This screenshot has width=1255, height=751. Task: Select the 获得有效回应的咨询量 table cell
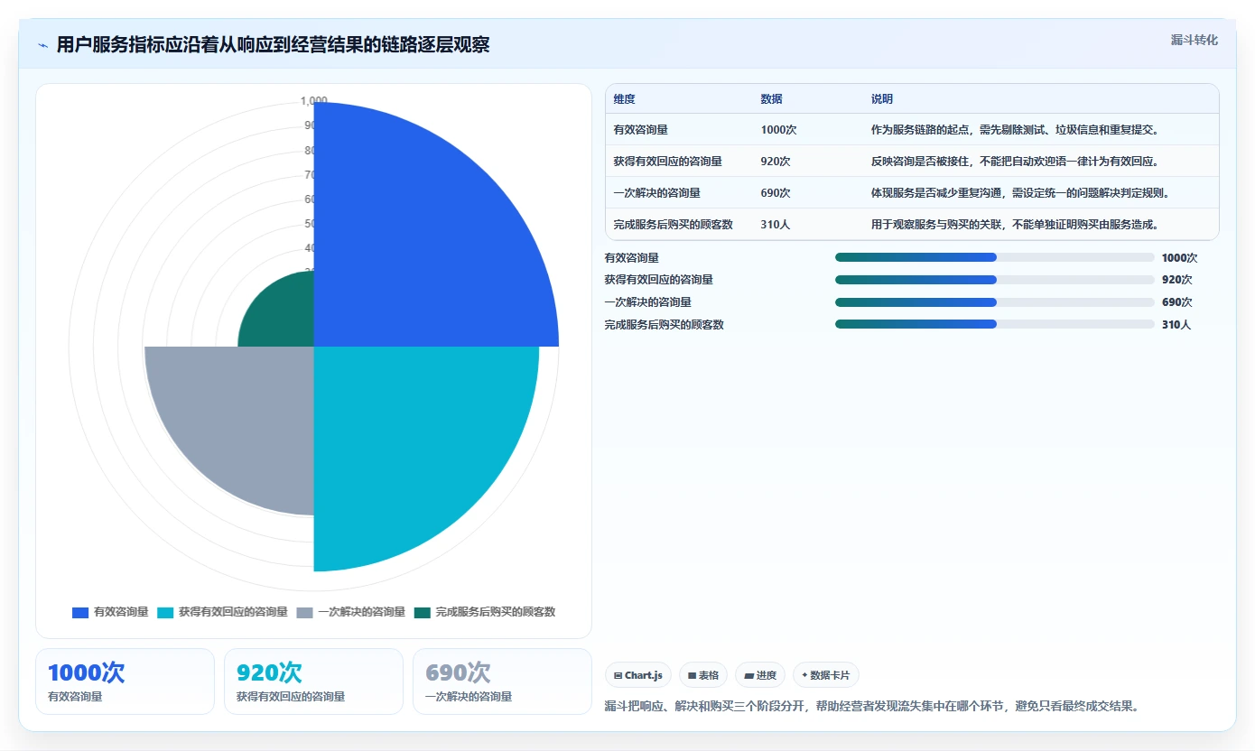(x=667, y=162)
